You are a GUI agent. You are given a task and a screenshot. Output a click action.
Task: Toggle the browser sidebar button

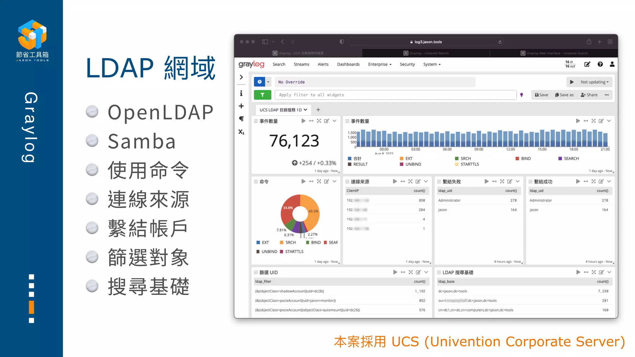point(265,42)
